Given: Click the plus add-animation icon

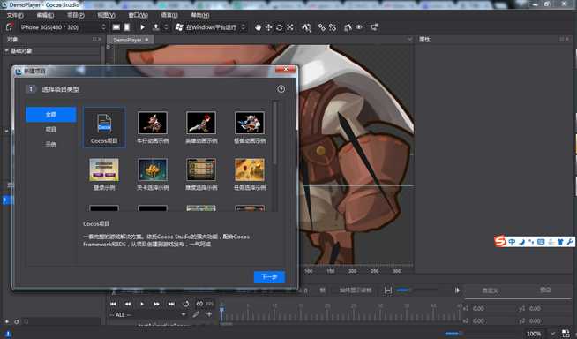Looking at the screenshot, I should pyautogui.click(x=209, y=314).
